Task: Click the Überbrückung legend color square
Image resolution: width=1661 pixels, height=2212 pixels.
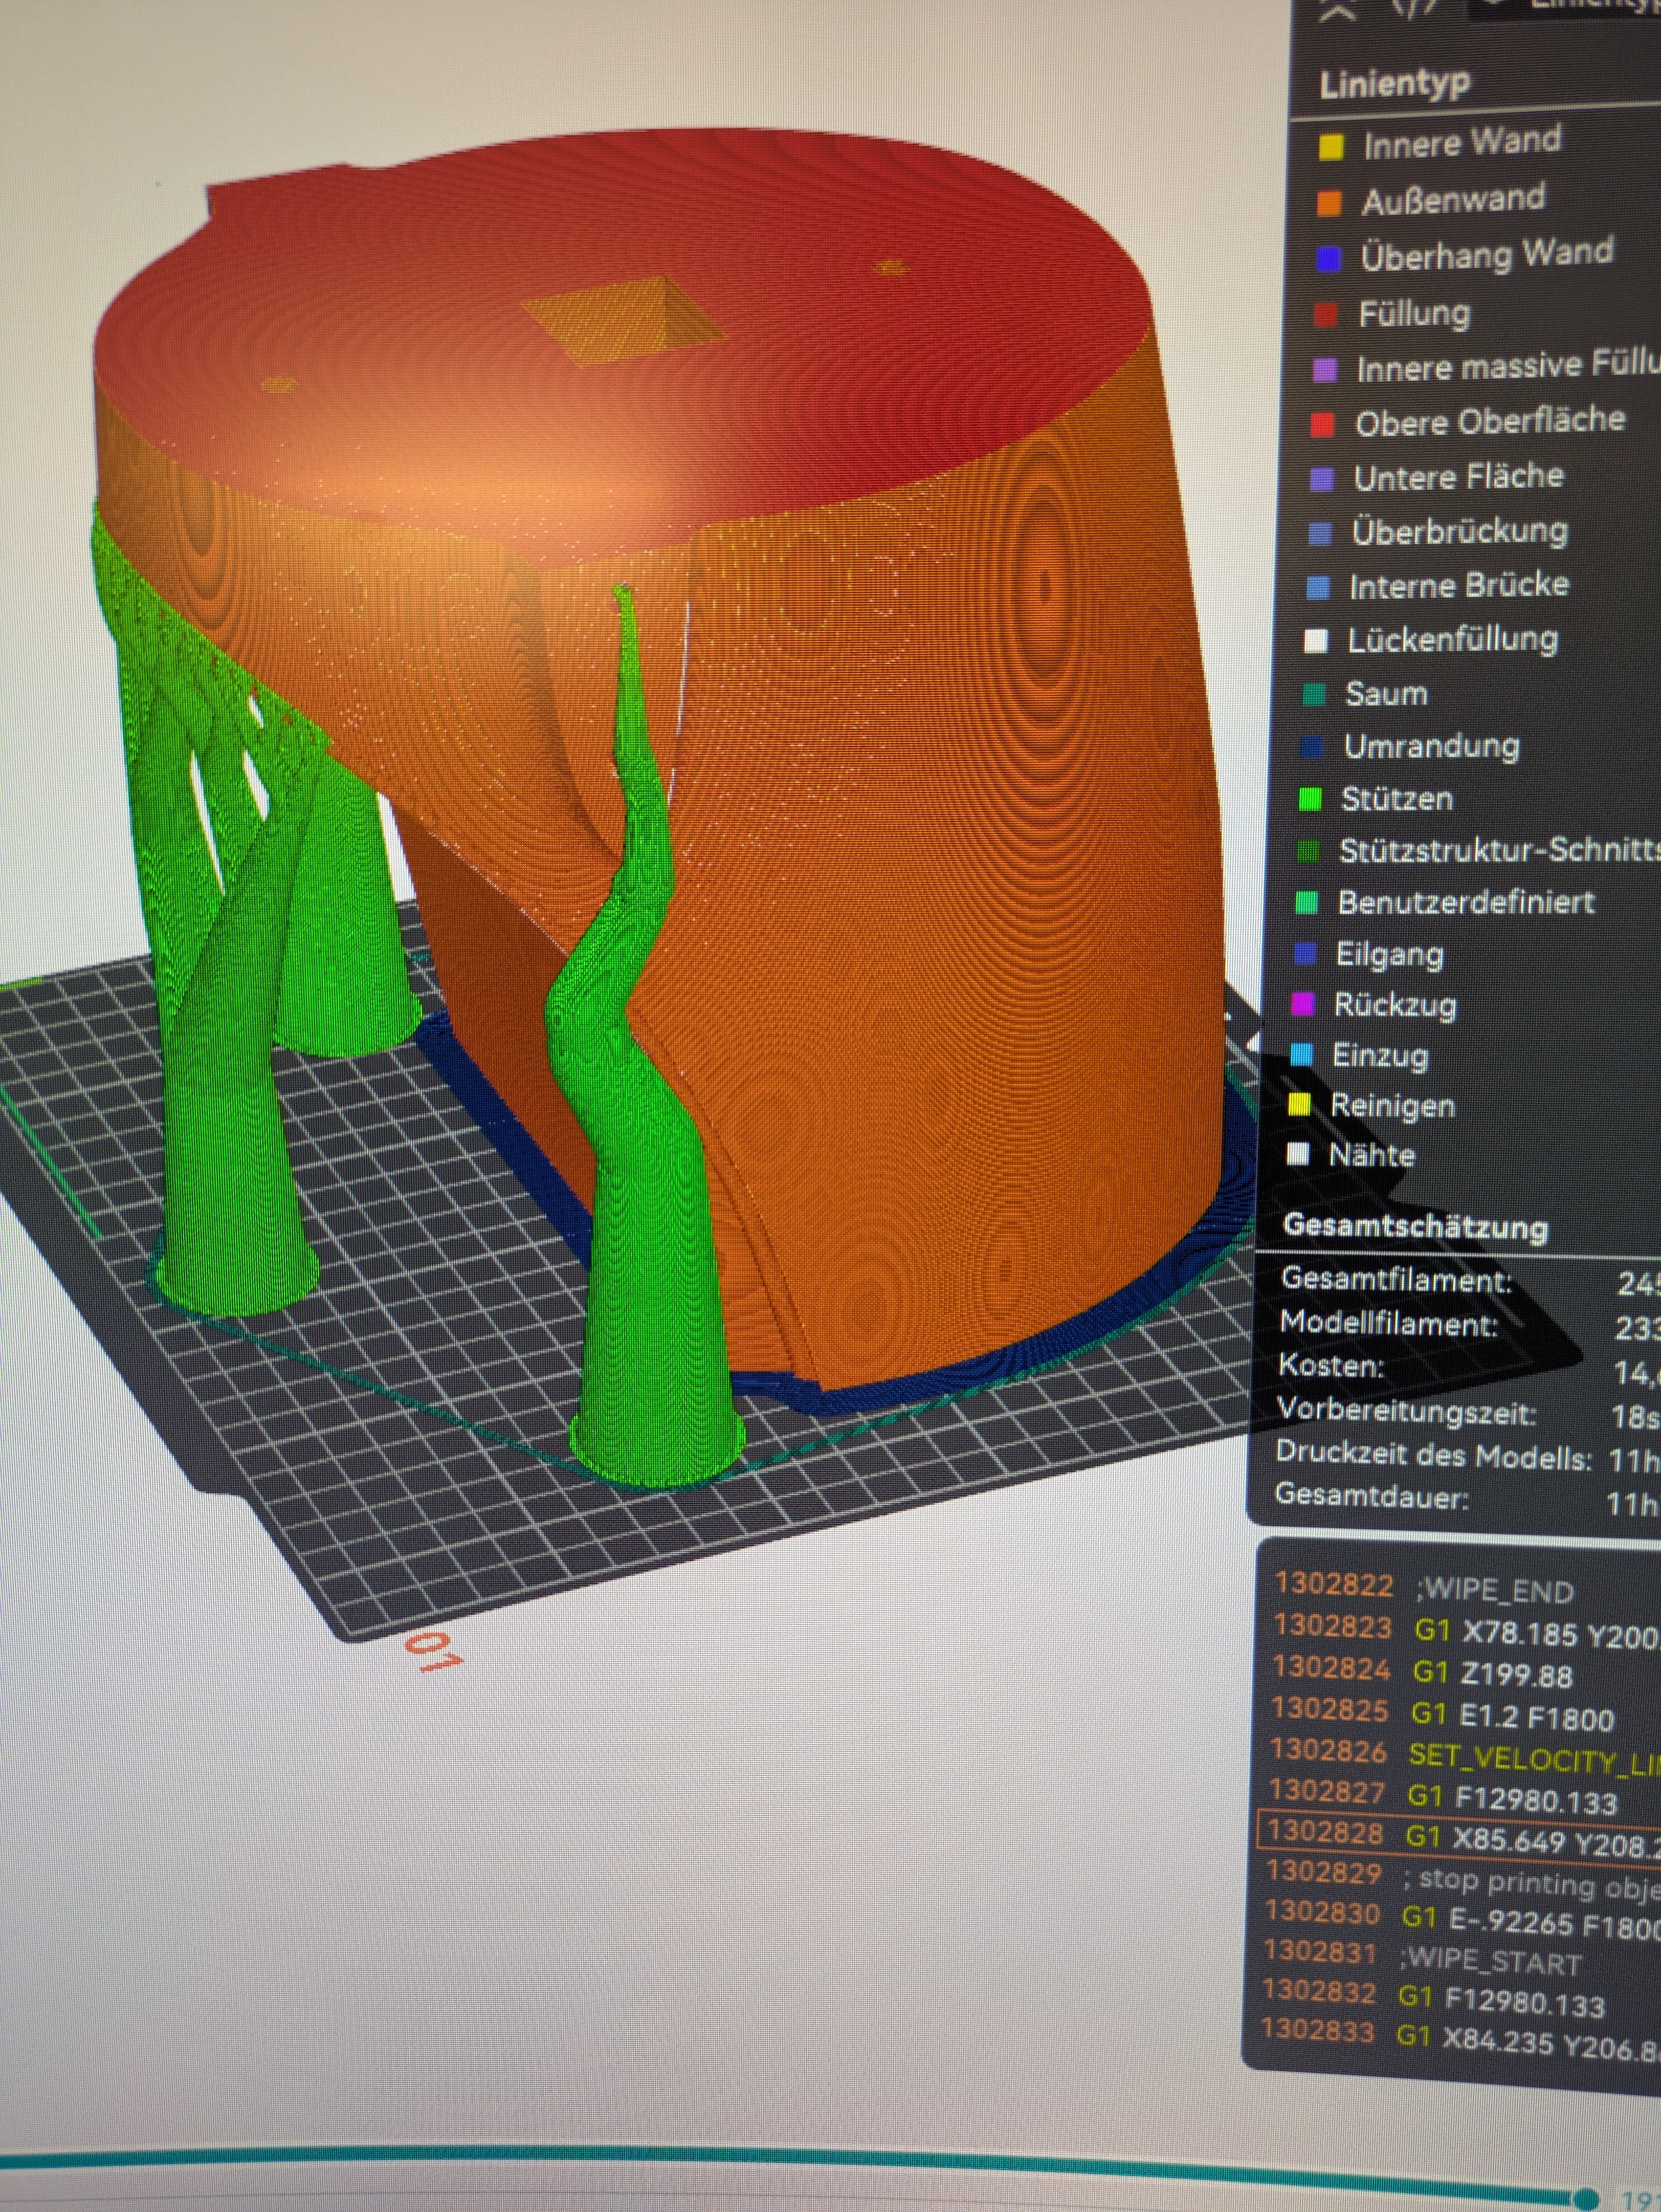Action: 1320,535
